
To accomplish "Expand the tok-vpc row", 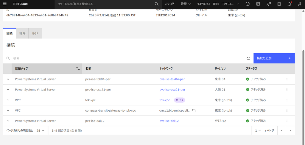I will [8, 100].
